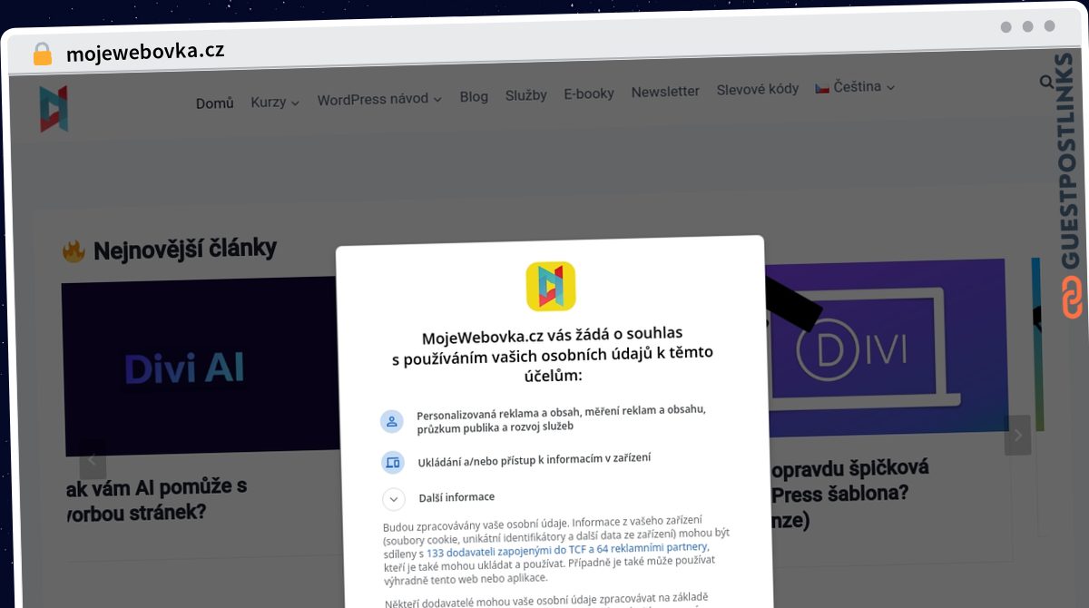Click the fire icon next to Nejnovější články
This screenshot has height=608, width=1089.
(x=74, y=250)
